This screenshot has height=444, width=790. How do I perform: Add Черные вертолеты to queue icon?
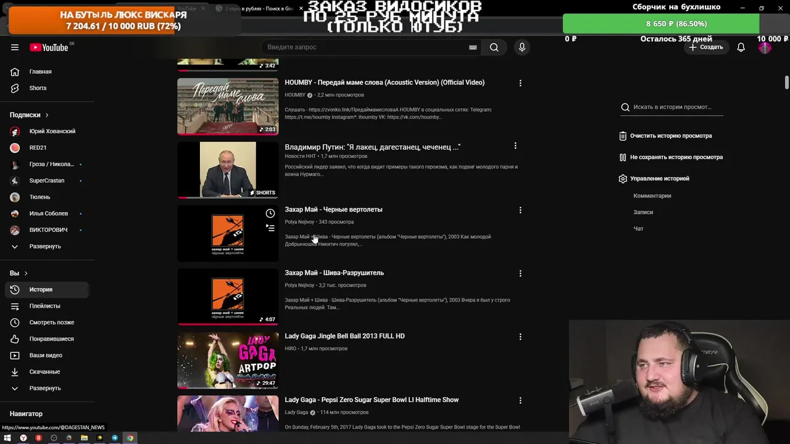coord(270,228)
